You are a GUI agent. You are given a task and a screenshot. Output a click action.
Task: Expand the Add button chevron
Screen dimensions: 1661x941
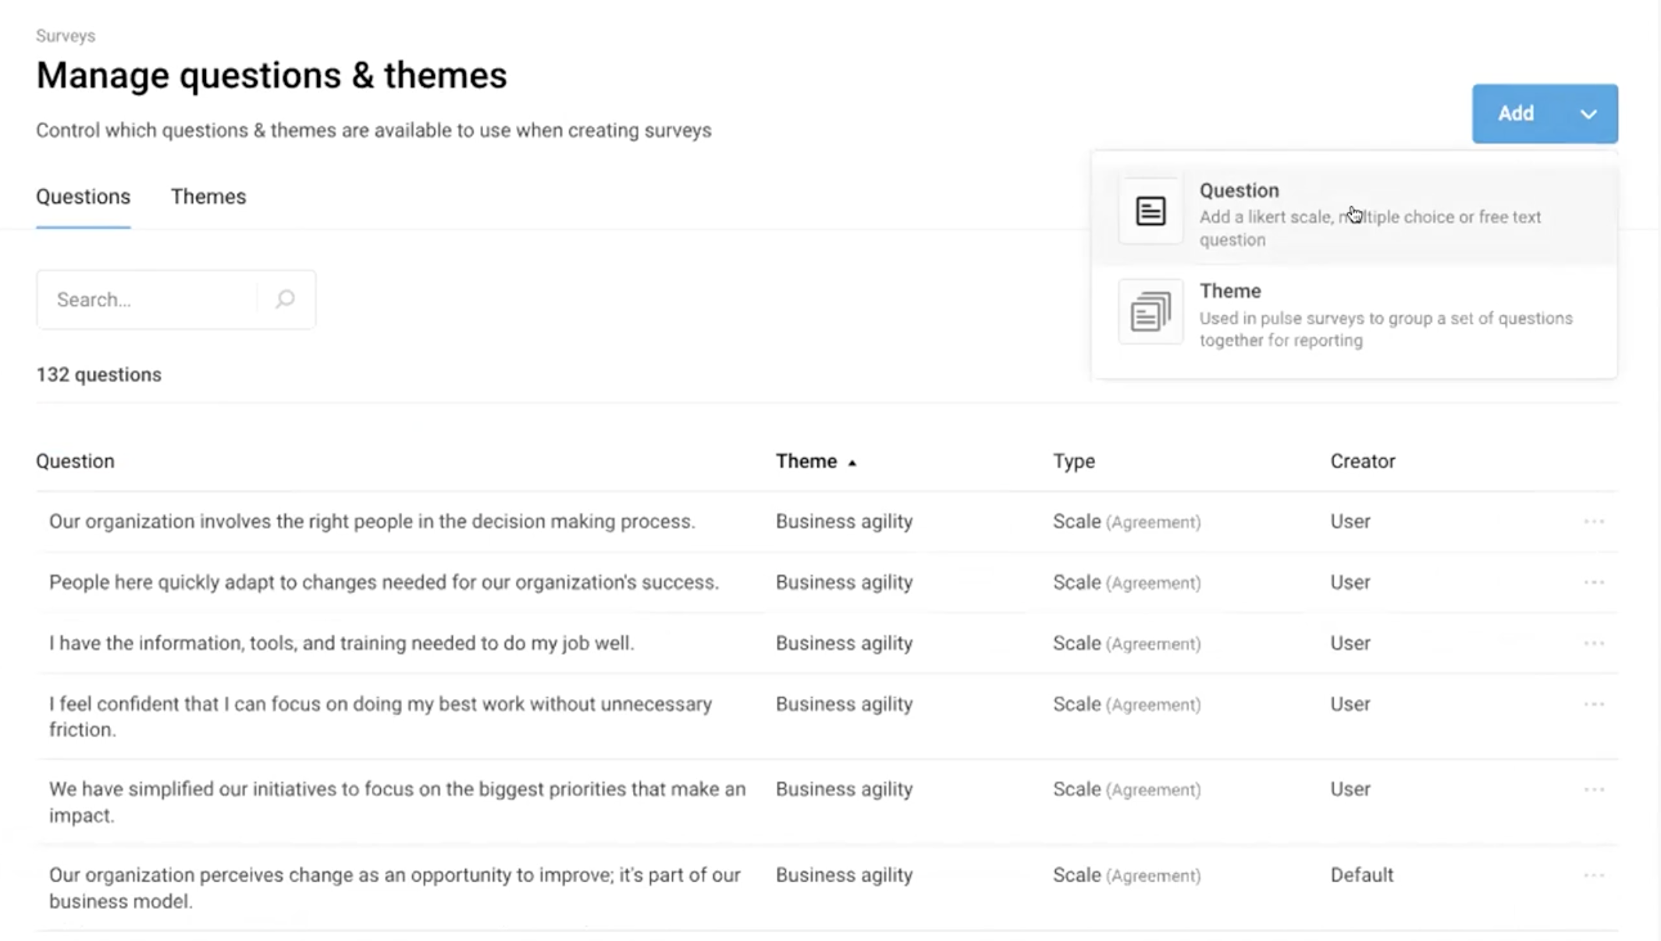tap(1588, 114)
